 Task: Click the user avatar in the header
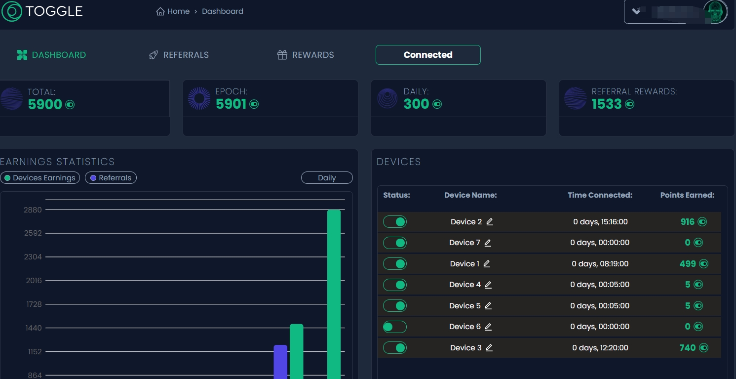715,12
